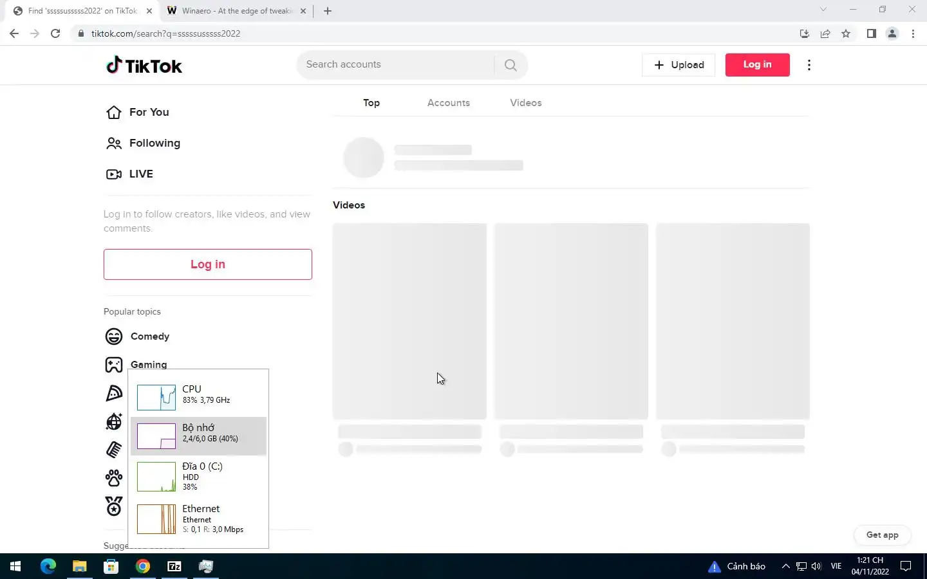Viewport: 927px width, 579px height.
Task: Click the address bar URL
Action: [x=165, y=33]
